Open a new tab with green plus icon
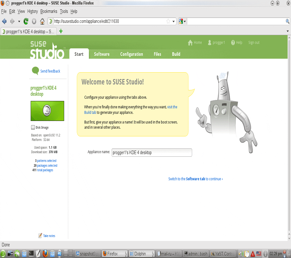 click(61, 31)
